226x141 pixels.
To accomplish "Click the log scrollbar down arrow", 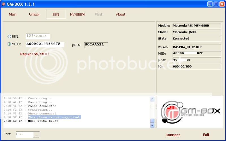I will (152, 125).
